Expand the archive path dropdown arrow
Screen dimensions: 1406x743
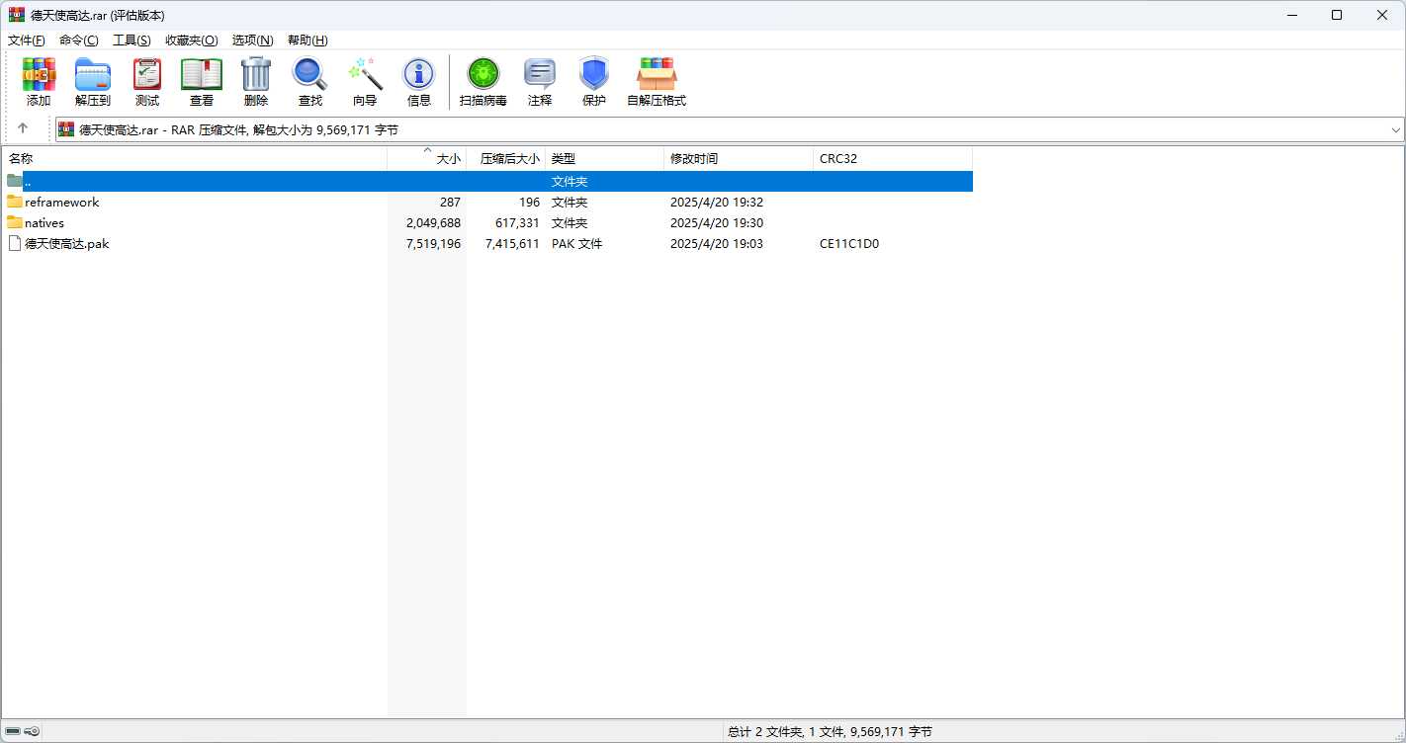pos(1395,129)
